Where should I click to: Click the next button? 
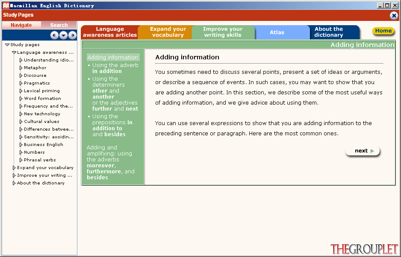point(363,151)
